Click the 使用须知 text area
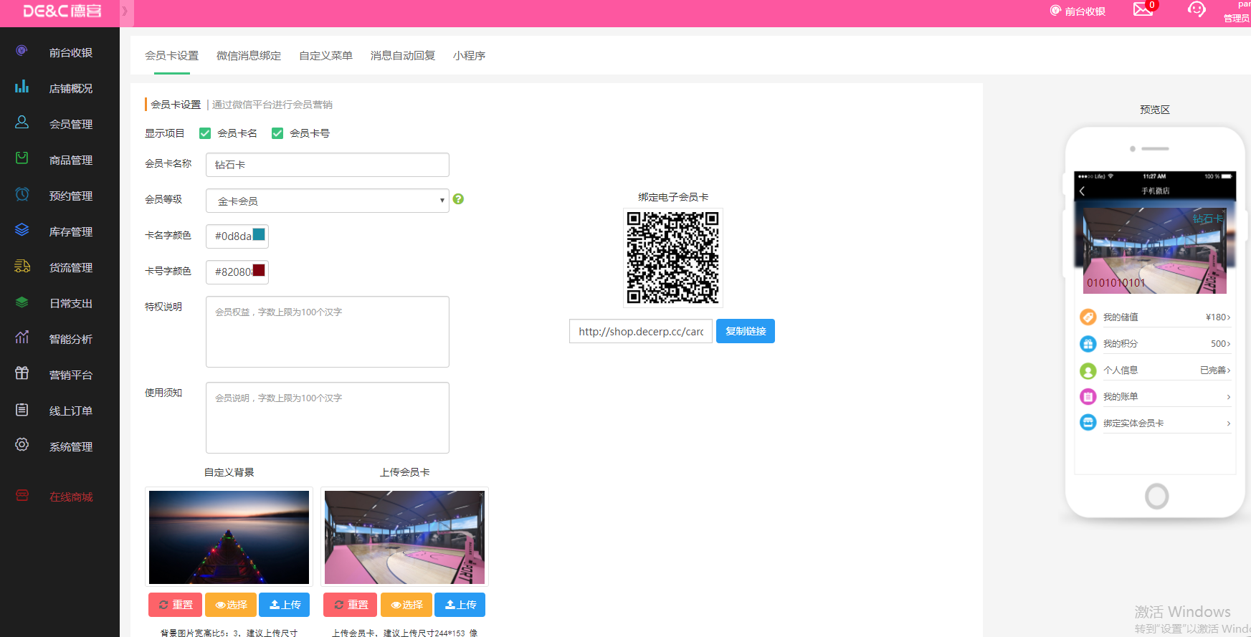Viewport: 1251px width, 637px height. (x=327, y=418)
